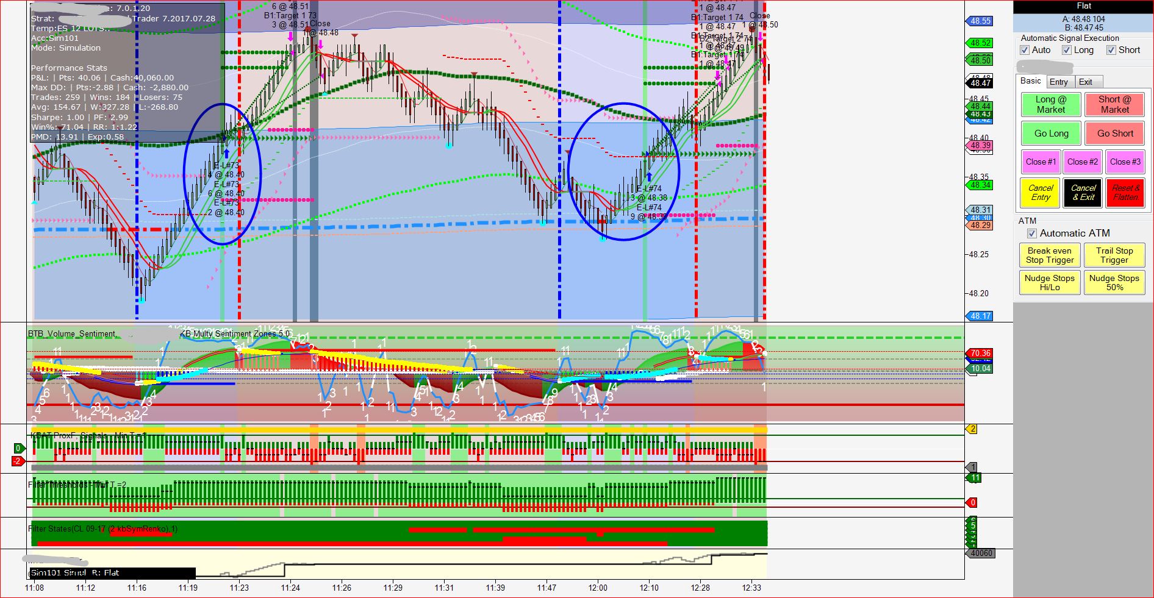
Task: Click the blue 48.55 price marker
Action: [980, 21]
